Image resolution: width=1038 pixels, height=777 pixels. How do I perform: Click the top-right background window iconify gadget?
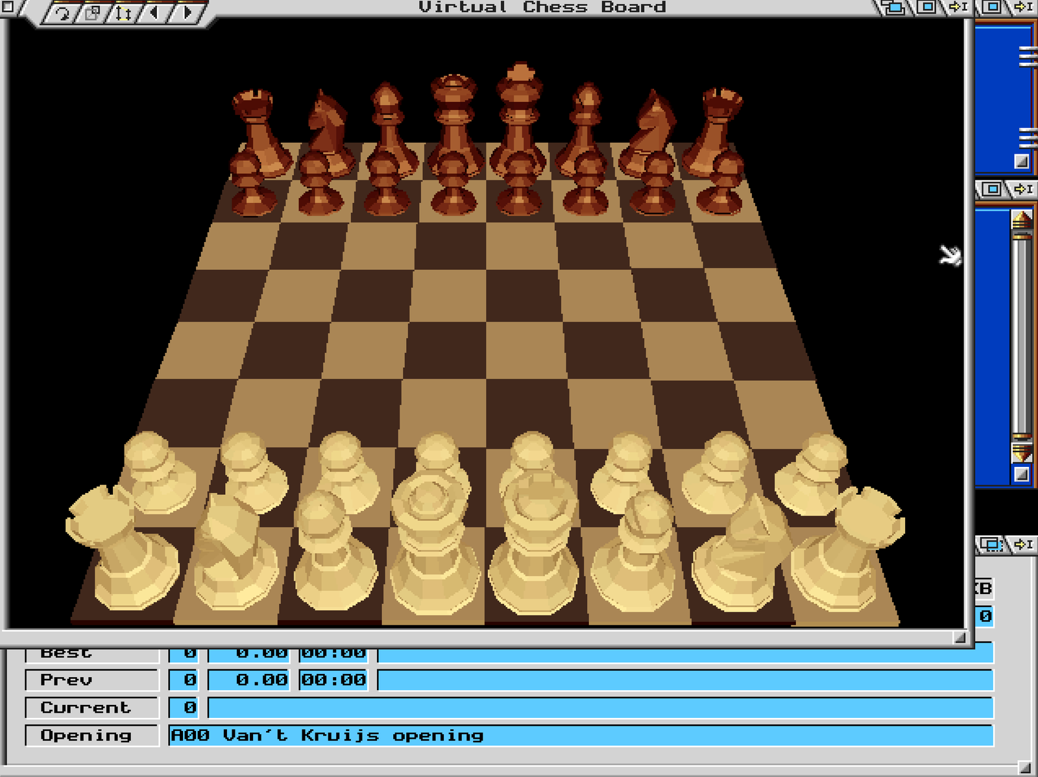click(1023, 8)
